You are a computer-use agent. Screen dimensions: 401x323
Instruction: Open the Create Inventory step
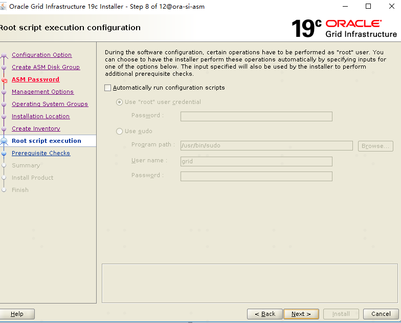[x=36, y=128]
